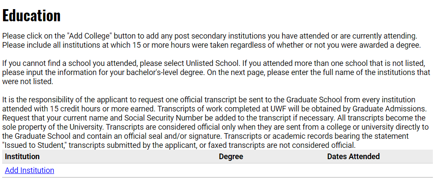Click the sentence starting "Please include all institutions"

[211, 45]
